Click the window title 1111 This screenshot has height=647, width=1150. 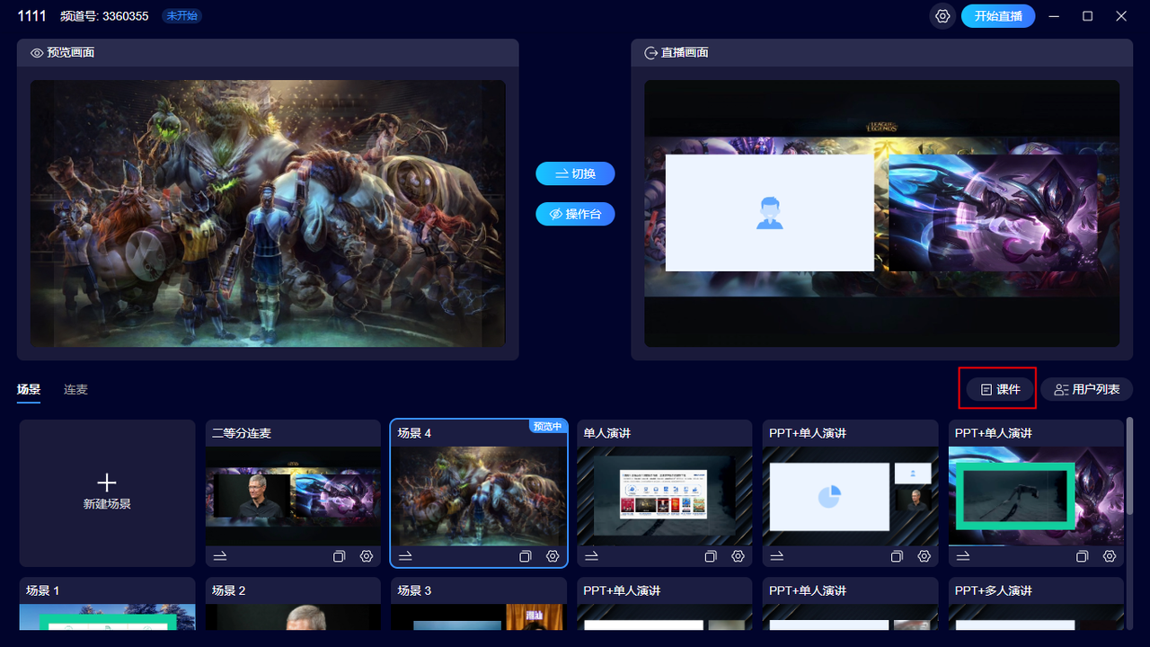click(x=32, y=16)
